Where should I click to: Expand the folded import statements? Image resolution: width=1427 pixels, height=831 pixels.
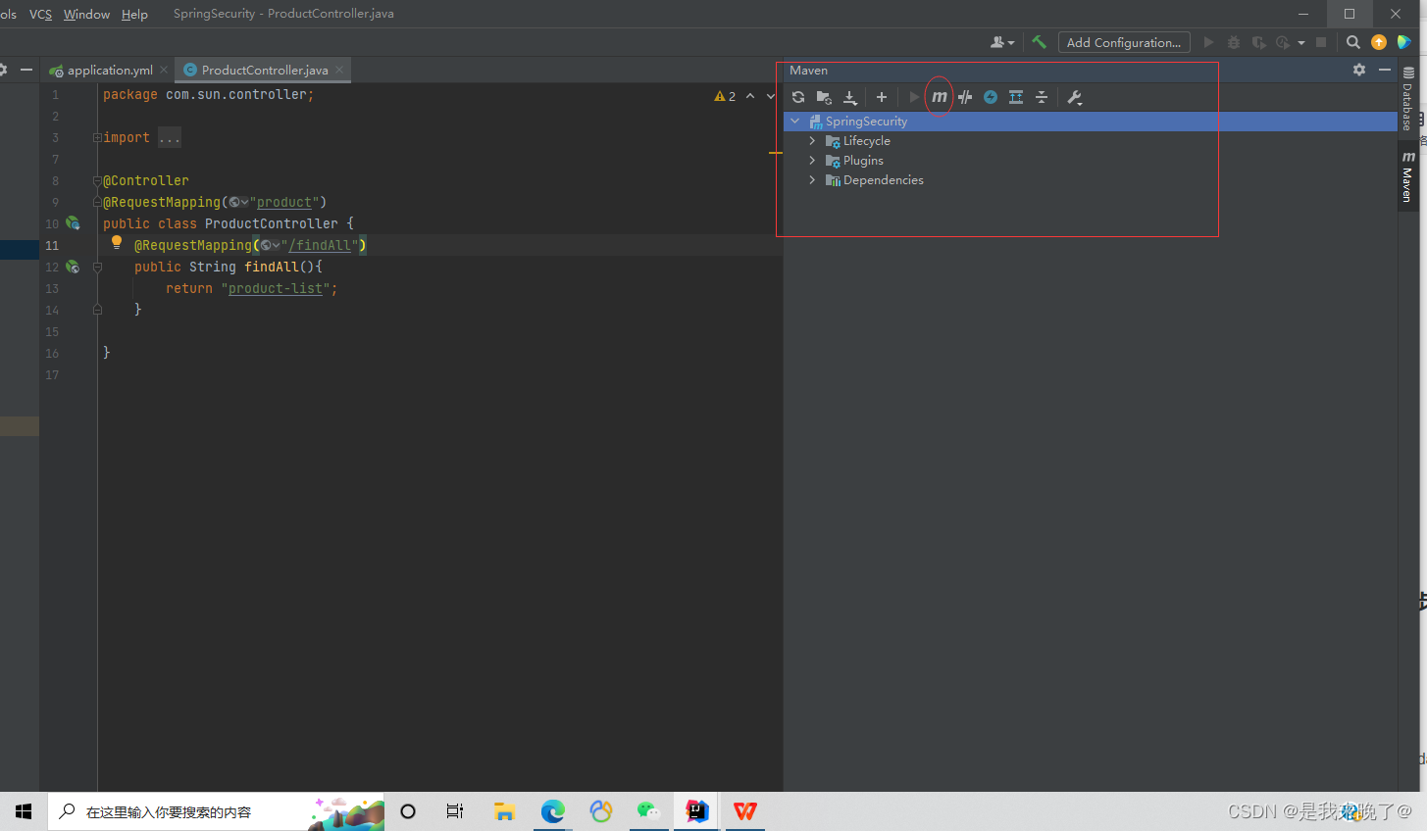point(169,137)
